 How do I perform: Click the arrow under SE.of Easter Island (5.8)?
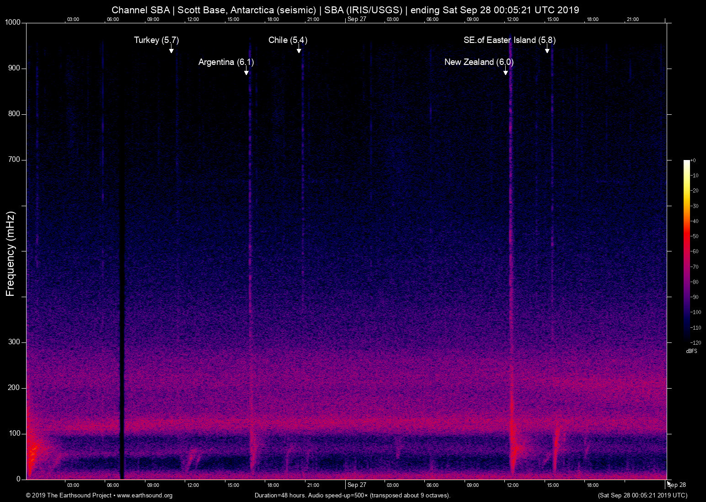(x=547, y=49)
